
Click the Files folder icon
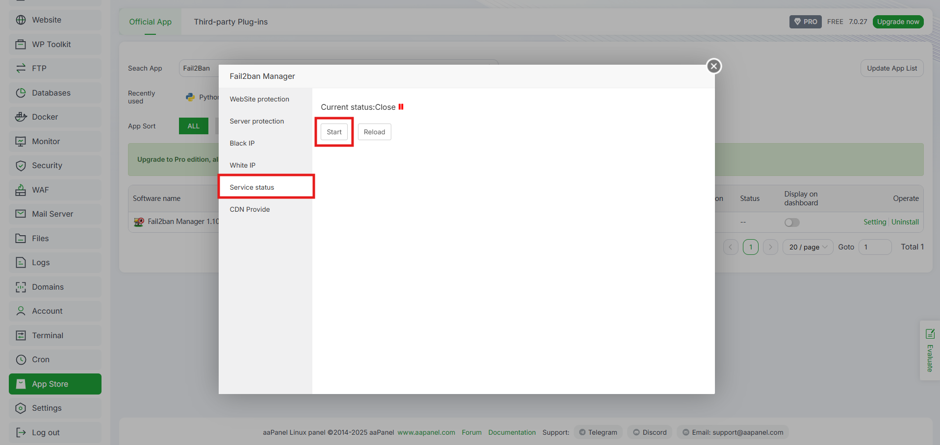point(21,238)
